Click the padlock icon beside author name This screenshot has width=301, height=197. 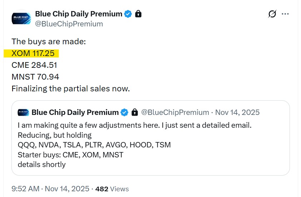tap(138, 14)
